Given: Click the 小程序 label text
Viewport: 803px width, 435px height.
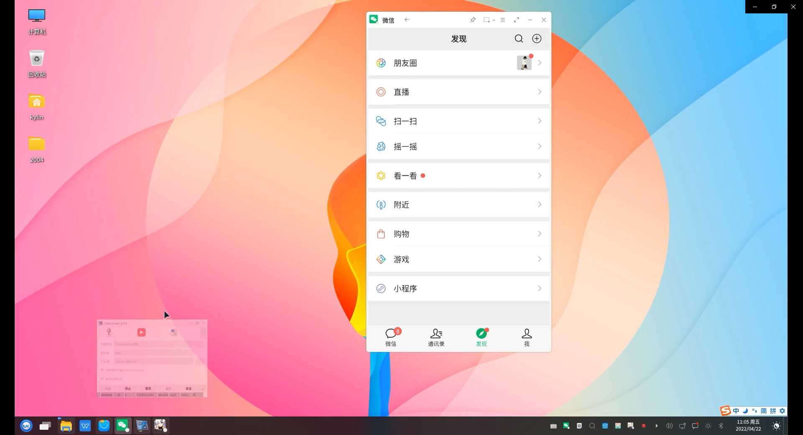Looking at the screenshot, I should [x=405, y=289].
